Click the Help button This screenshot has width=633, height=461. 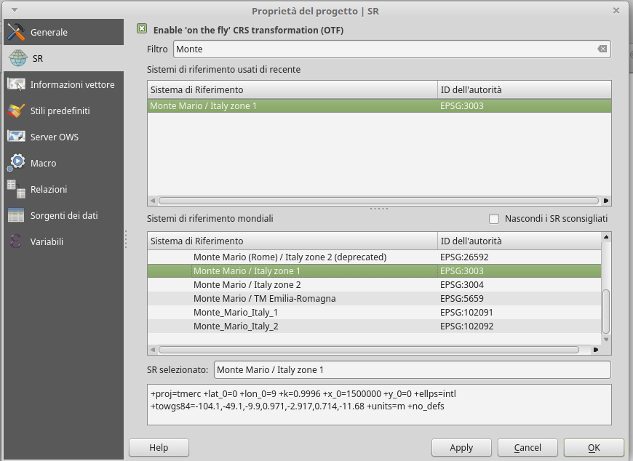pyautogui.click(x=159, y=448)
